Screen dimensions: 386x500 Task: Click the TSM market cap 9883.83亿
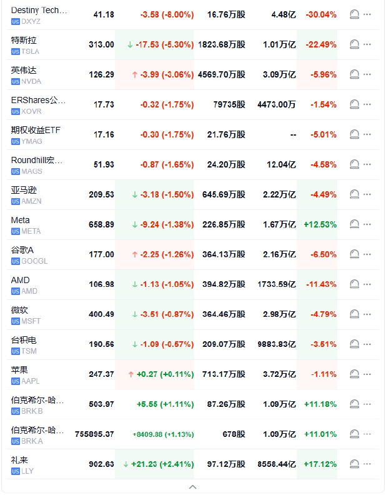277,344
